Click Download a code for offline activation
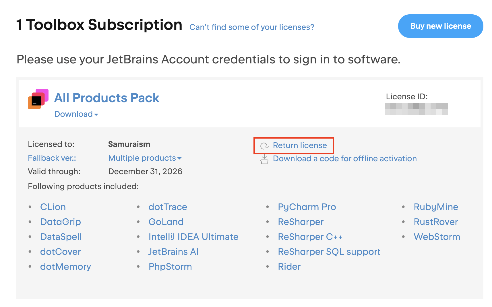The height and width of the screenshot is (307, 492). 344,159
